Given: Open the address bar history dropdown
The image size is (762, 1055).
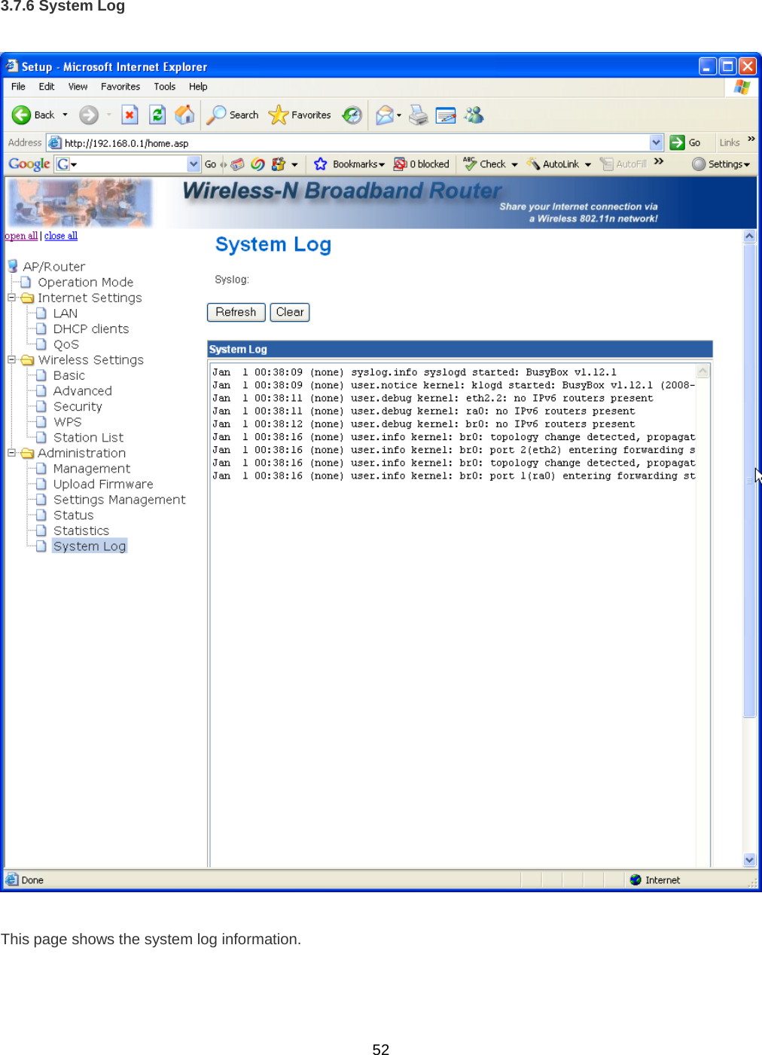Looking at the screenshot, I should pos(656,142).
